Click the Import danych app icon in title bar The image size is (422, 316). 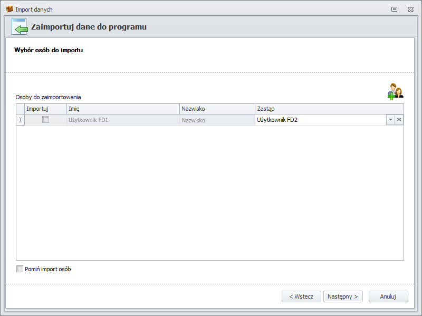9,9
